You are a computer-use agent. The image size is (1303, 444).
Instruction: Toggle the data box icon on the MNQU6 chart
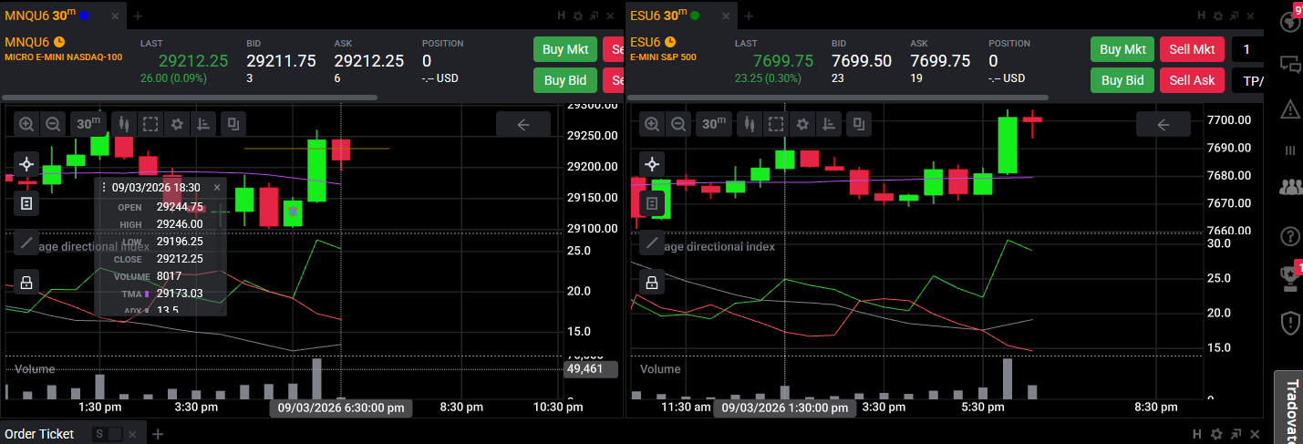tap(26, 203)
